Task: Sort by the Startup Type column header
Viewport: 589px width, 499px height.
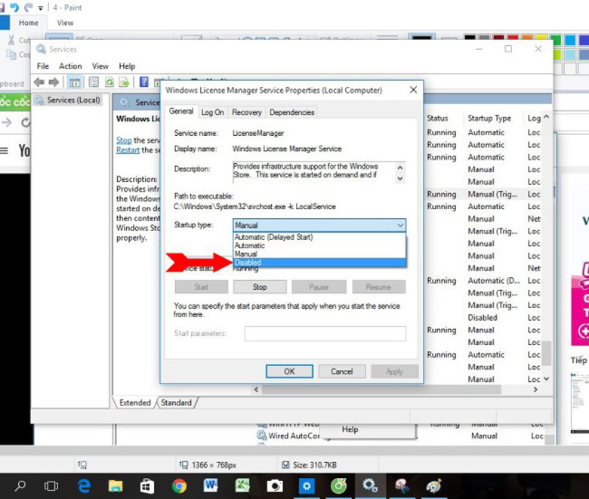Action: (489, 119)
